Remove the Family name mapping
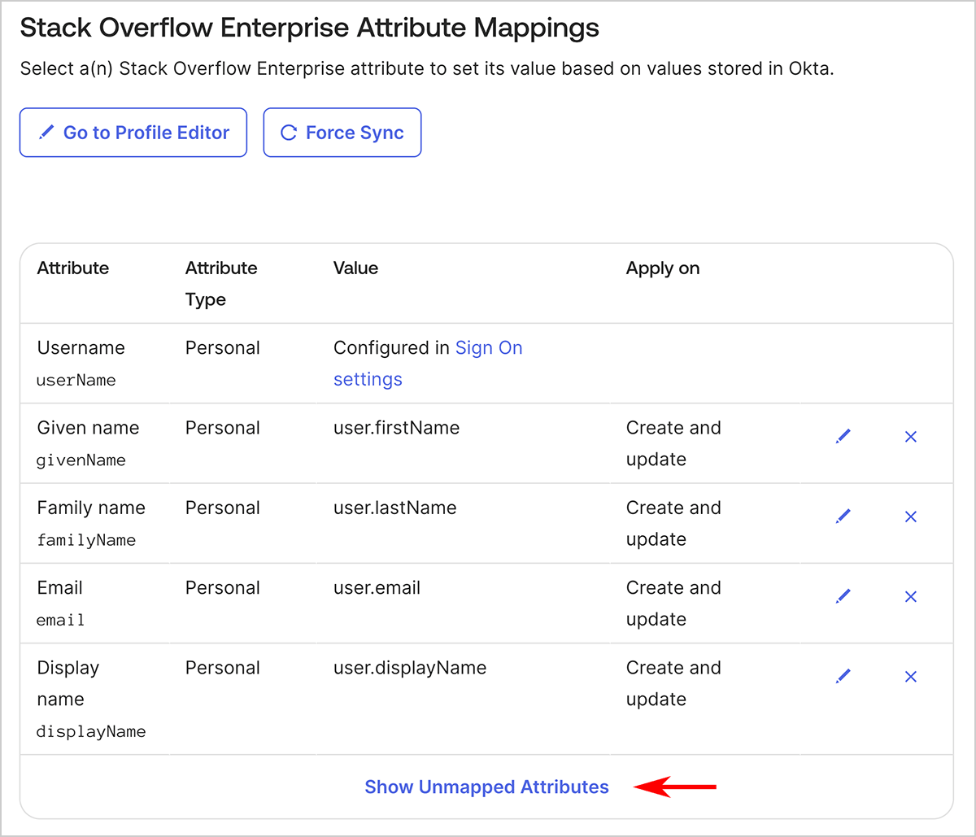Screen dimensions: 976x837 click(x=911, y=517)
